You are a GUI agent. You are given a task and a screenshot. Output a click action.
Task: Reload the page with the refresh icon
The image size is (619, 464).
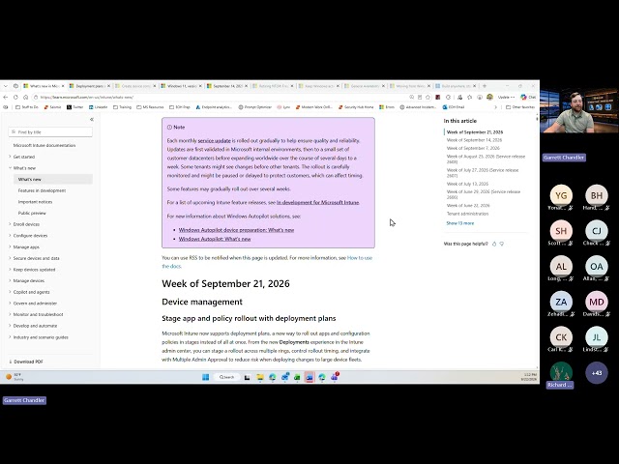[15, 97]
